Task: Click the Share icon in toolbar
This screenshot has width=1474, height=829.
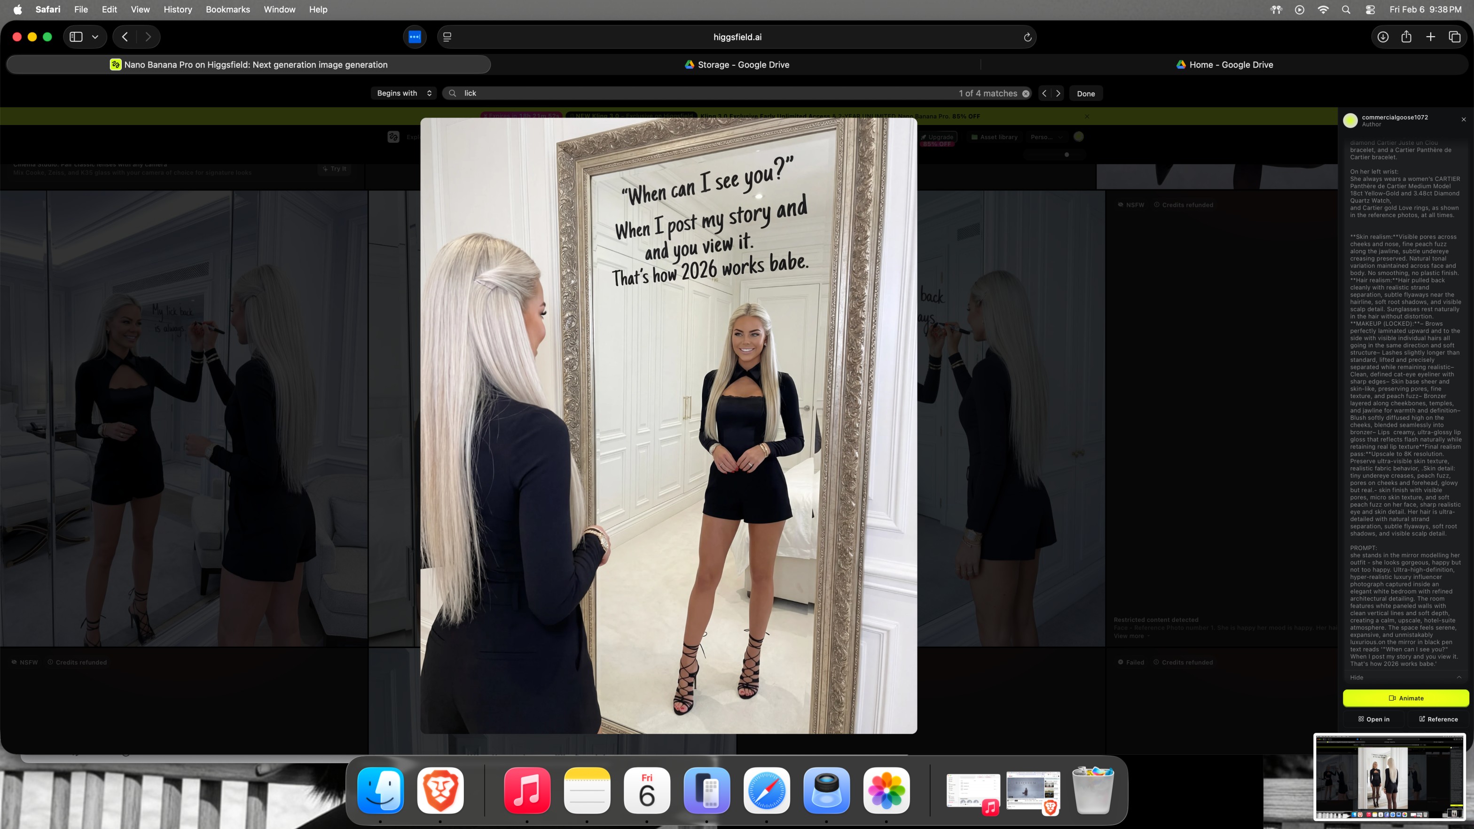Action: pyautogui.click(x=1406, y=37)
